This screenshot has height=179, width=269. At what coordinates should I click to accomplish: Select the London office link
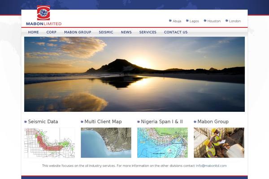(235, 21)
